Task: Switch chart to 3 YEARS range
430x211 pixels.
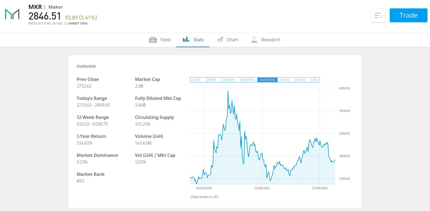Action: click(300, 80)
